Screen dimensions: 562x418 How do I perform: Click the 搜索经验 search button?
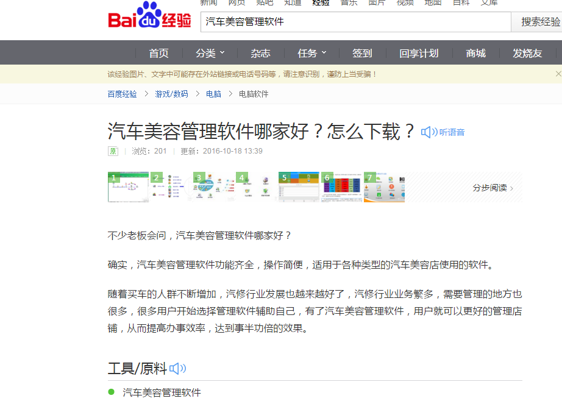[539, 22]
